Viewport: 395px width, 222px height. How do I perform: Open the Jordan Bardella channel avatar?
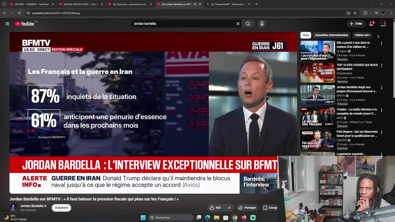pyautogui.click(x=14, y=208)
